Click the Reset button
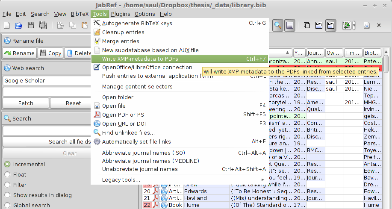Image resolution: width=392 pixels, height=209 pixels. 71,103
